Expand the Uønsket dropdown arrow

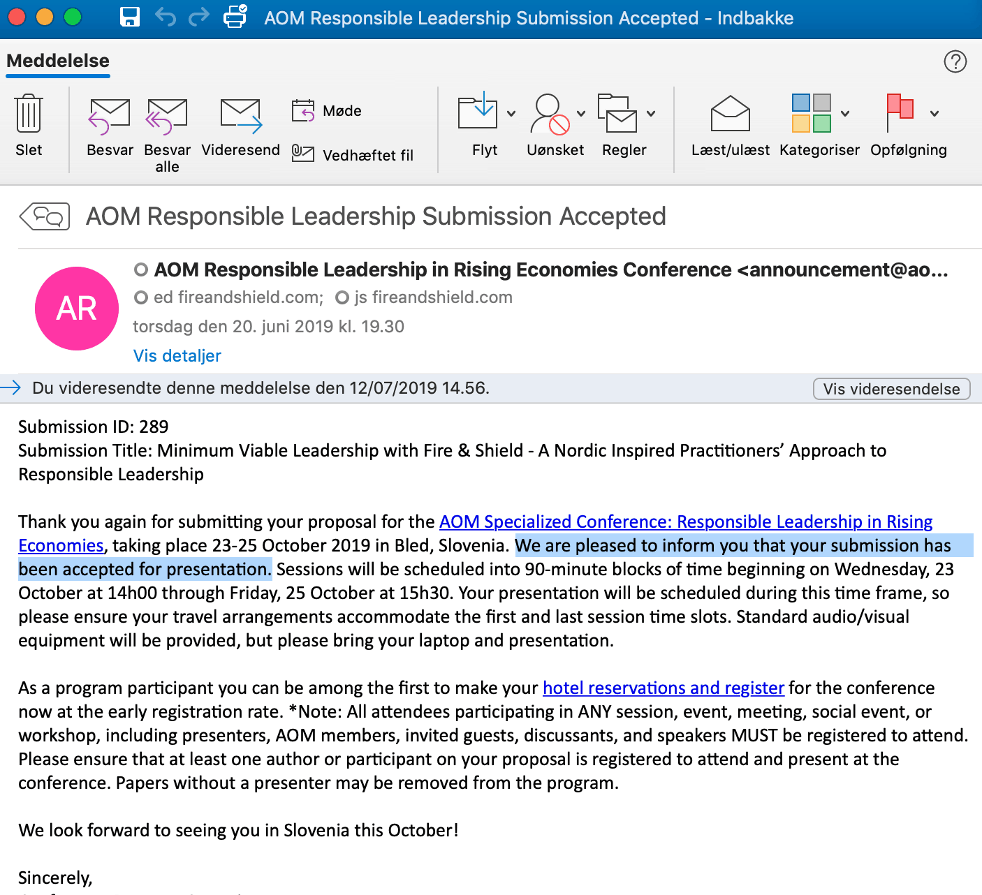581,113
